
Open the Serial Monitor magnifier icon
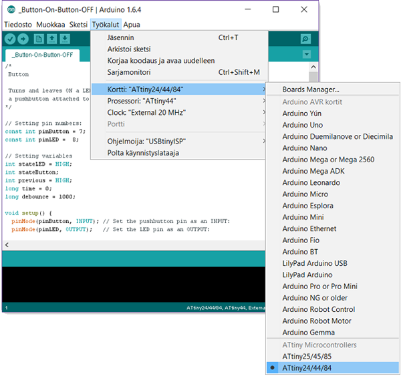click(x=305, y=39)
